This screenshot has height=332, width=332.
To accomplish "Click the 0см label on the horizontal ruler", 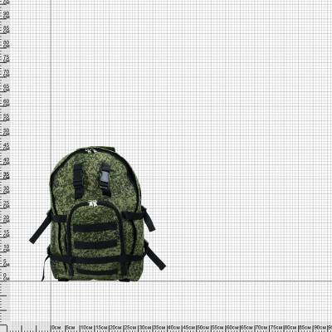I will [x=56, y=328].
